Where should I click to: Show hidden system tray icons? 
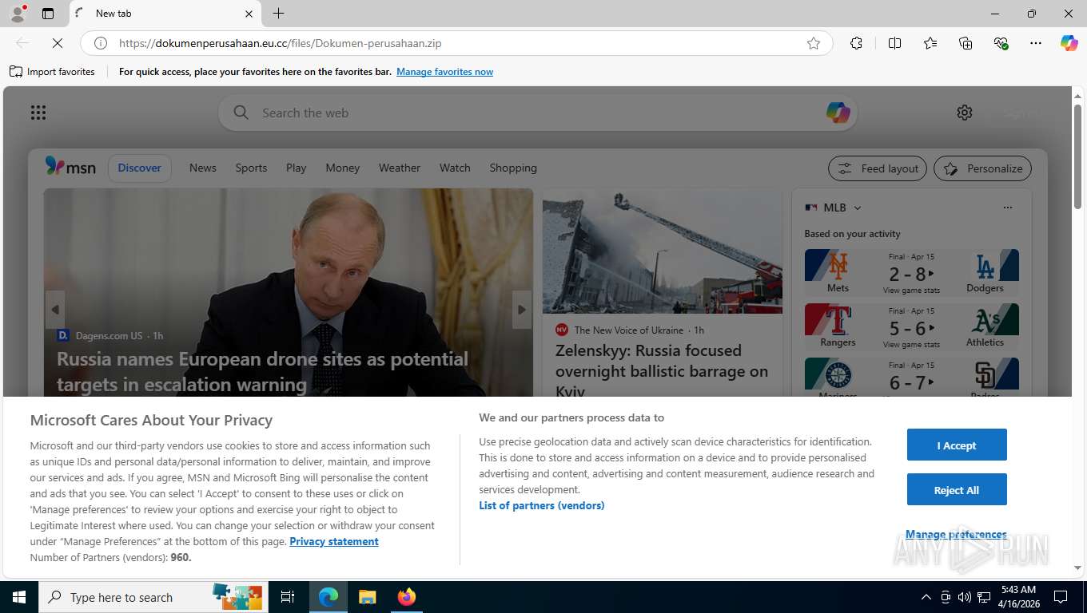click(926, 597)
